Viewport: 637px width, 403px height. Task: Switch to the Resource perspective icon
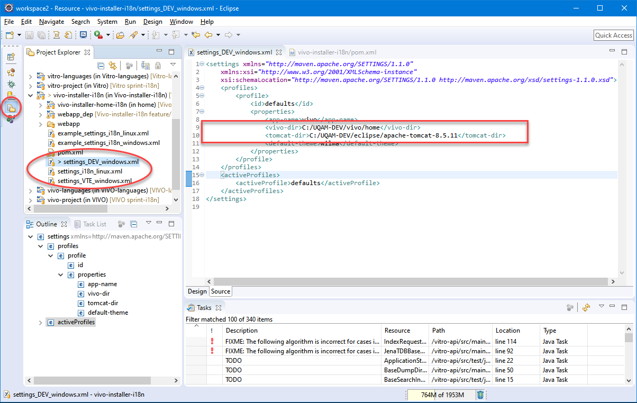[11, 108]
